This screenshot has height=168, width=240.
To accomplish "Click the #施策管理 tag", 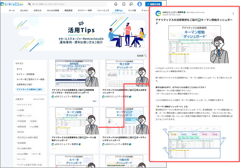I will point(21,127).
